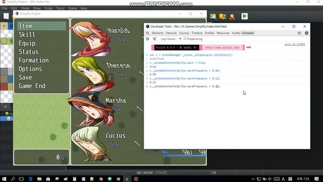This screenshot has height=182, width=323.
Task: Click the taskbar clock showing 7:23
Action: pyautogui.click(x=303, y=179)
